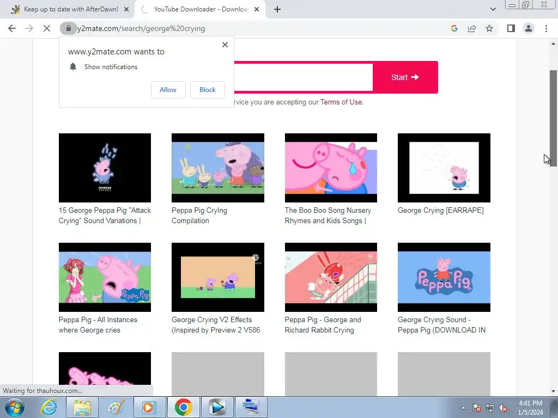Image resolution: width=558 pixels, height=418 pixels.
Task: Open George Crying V2 Effects thumbnail
Action: [218, 277]
